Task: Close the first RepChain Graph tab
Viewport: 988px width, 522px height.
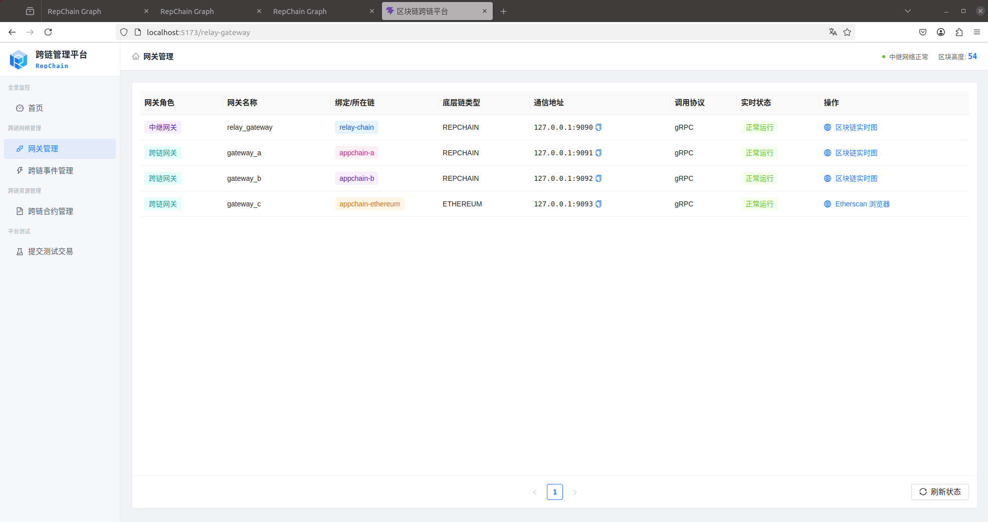Action: coord(146,11)
